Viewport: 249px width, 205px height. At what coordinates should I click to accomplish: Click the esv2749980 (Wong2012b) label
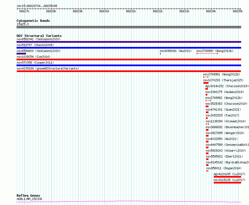[215, 51]
